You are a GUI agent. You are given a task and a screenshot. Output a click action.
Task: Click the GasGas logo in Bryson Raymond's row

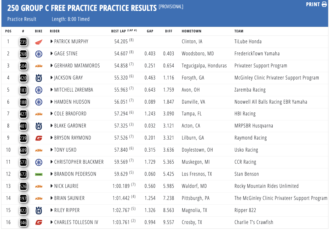(38, 138)
